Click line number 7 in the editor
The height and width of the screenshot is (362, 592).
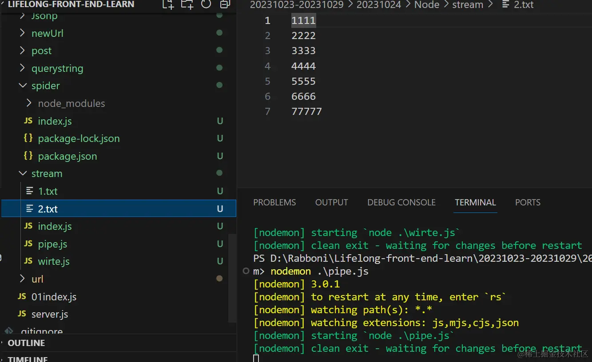coord(267,111)
